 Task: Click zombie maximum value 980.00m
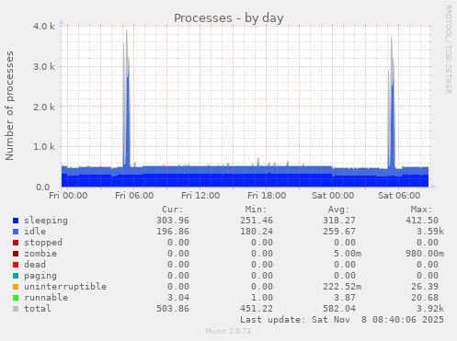[425, 254]
